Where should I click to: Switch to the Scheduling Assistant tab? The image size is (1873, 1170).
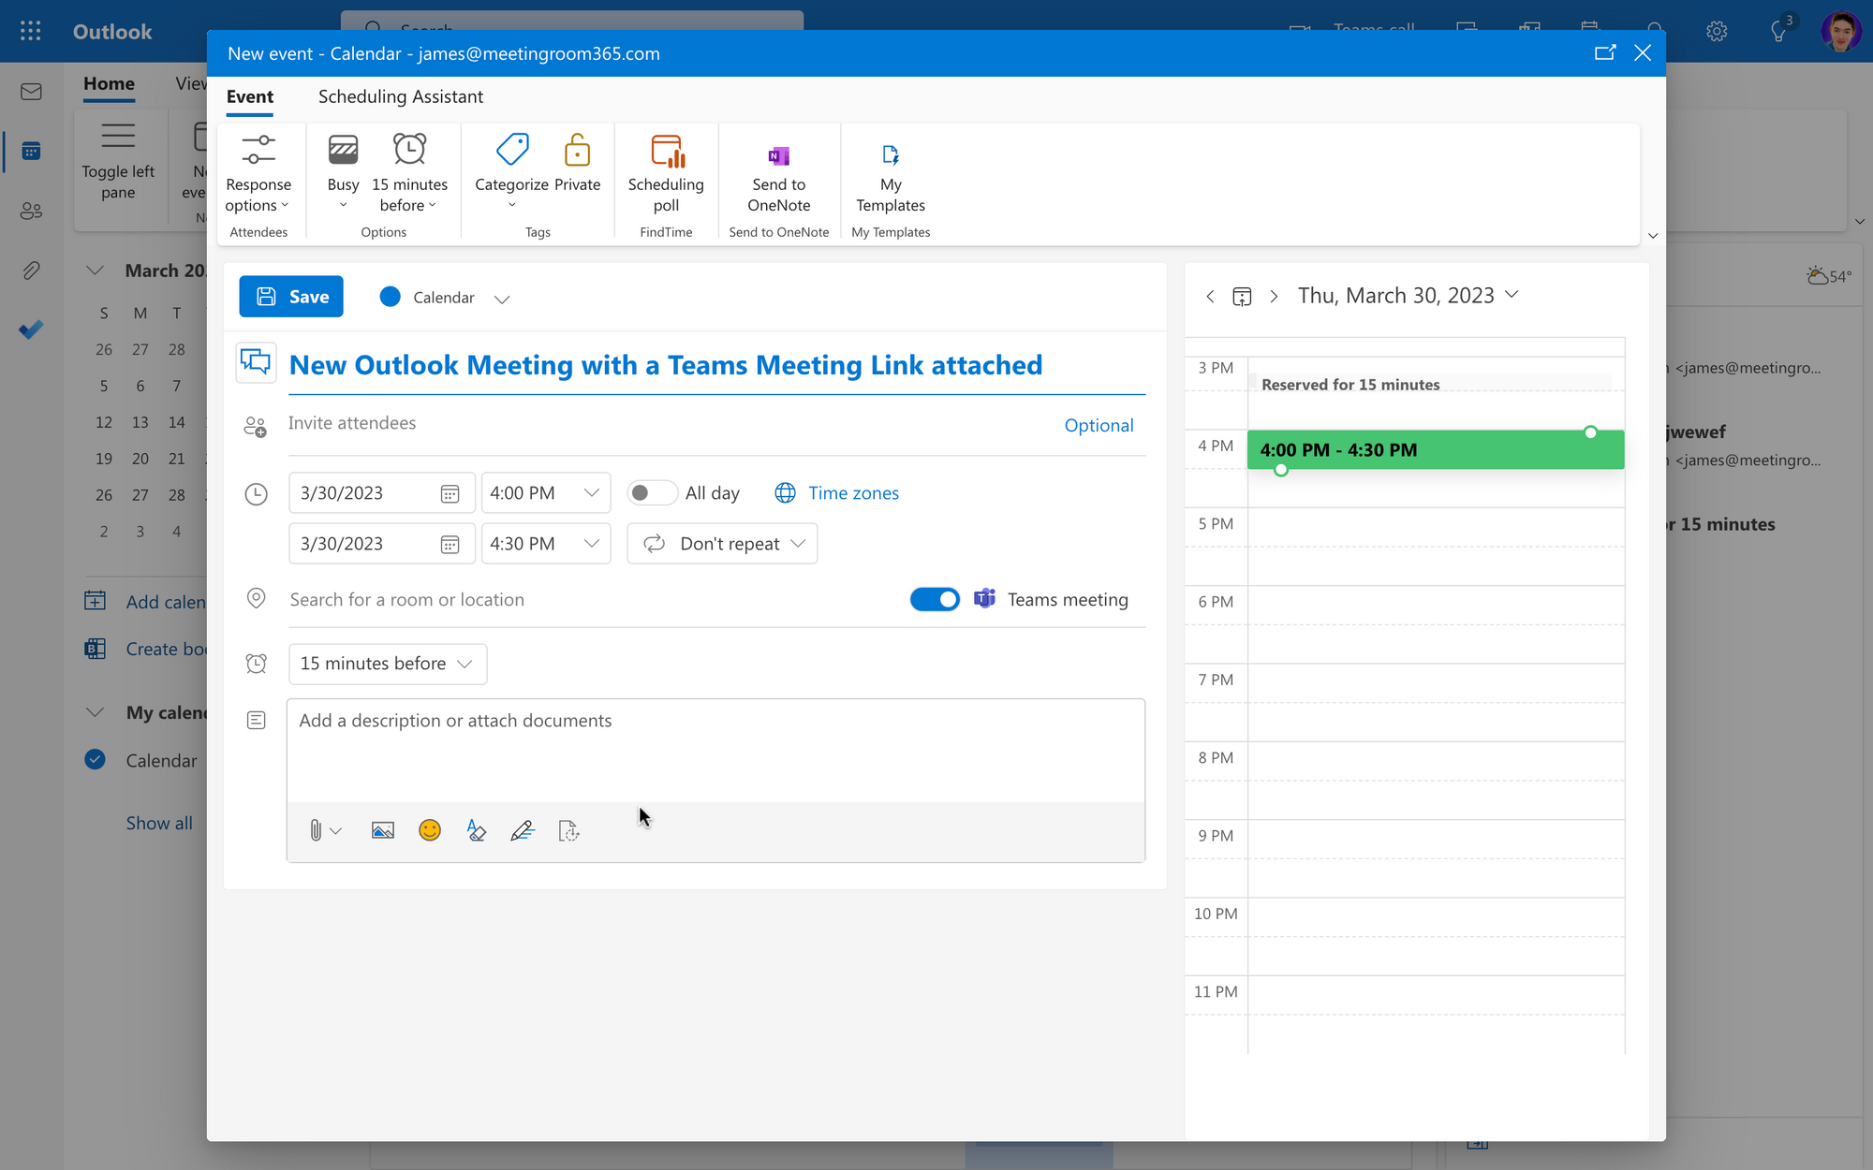(x=399, y=95)
